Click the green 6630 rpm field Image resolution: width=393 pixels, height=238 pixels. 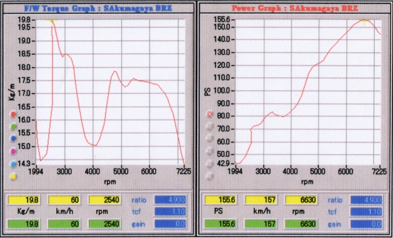tap(301, 224)
